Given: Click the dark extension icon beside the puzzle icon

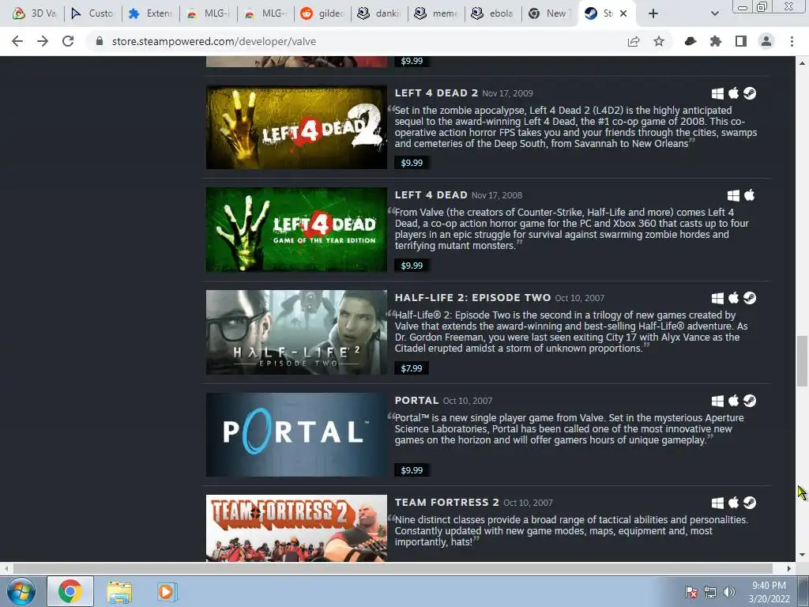Looking at the screenshot, I should click(690, 41).
